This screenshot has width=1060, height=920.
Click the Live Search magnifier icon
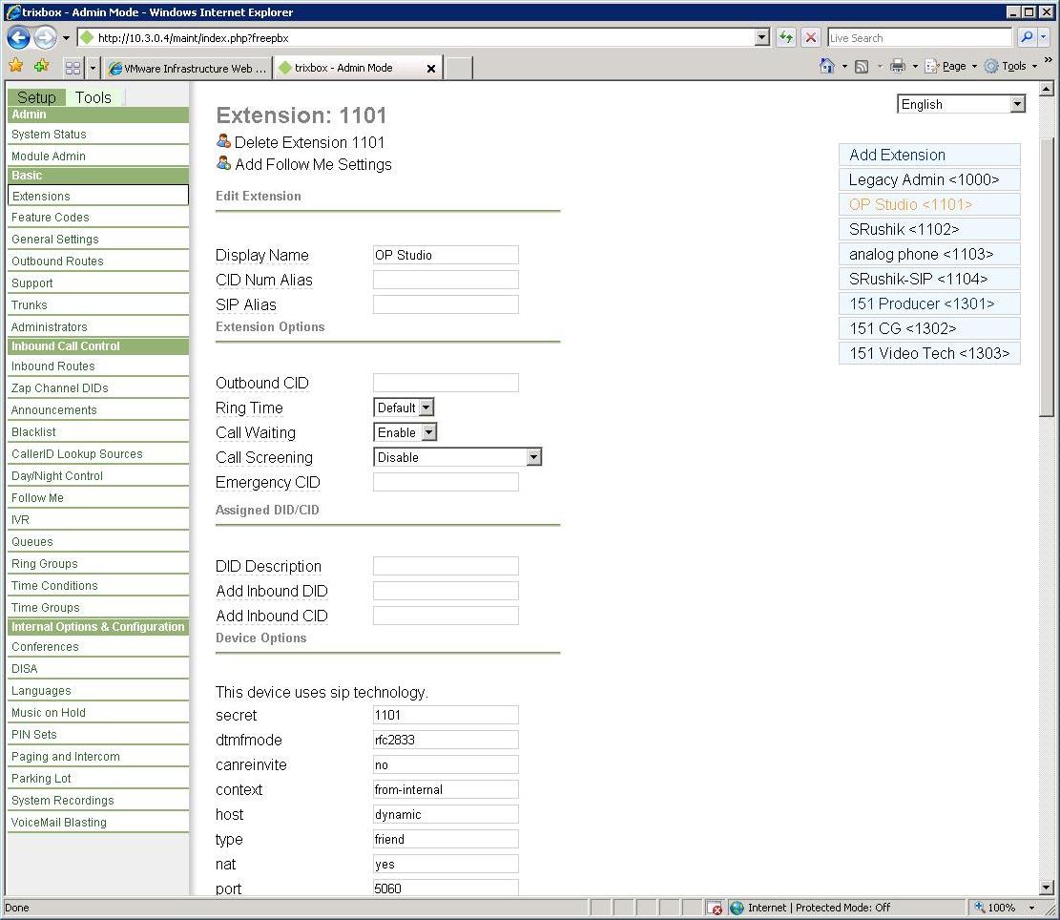1027,38
